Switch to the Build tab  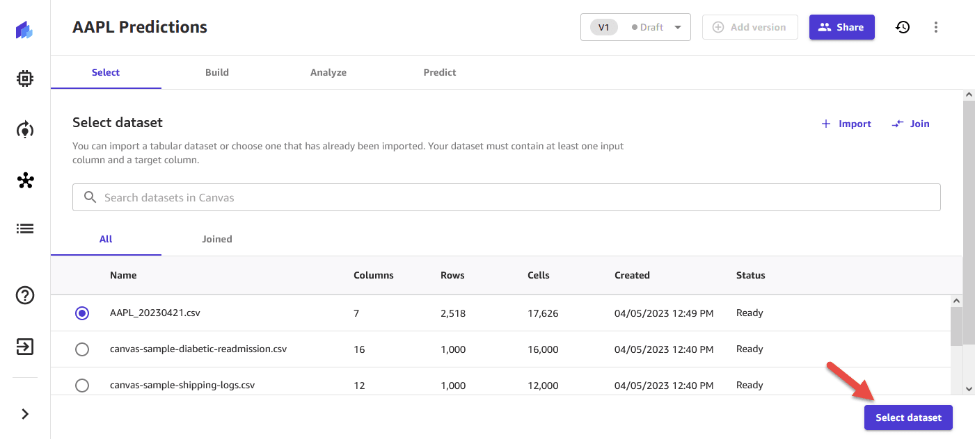(x=217, y=72)
